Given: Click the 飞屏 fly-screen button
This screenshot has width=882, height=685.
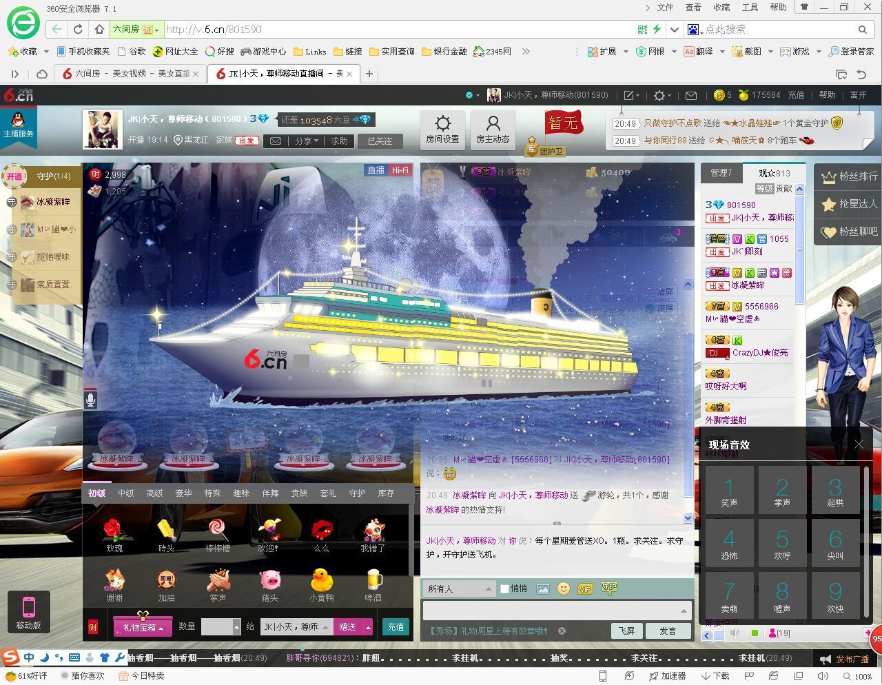Looking at the screenshot, I should (x=626, y=631).
